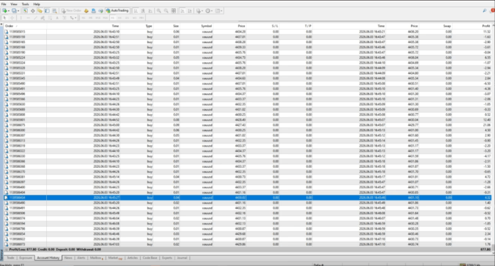Toggle the AutoTrading button
Screen dimensions: 495x266
tap(117, 11)
